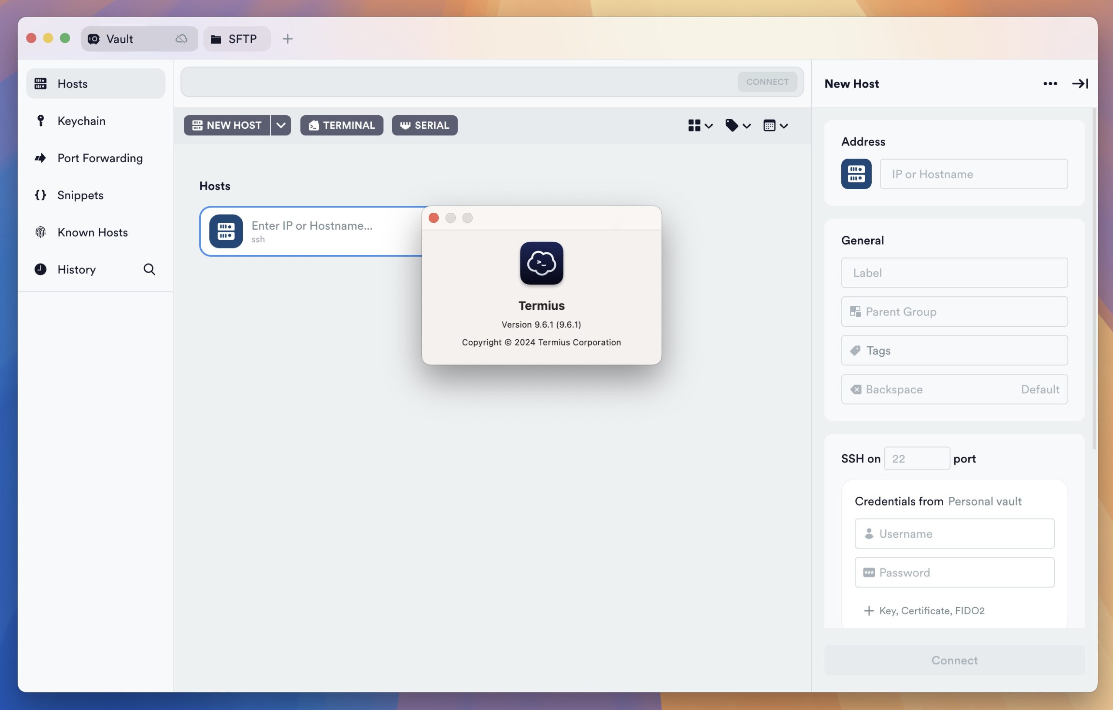Open the tag filter dropdown
Image resolution: width=1113 pixels, height=710 pixels.
(738, 125)
